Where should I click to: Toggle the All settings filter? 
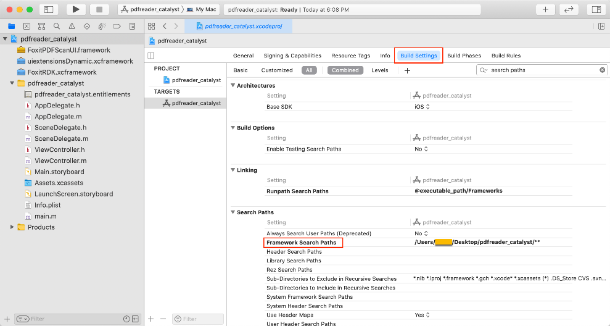[309, 70]
